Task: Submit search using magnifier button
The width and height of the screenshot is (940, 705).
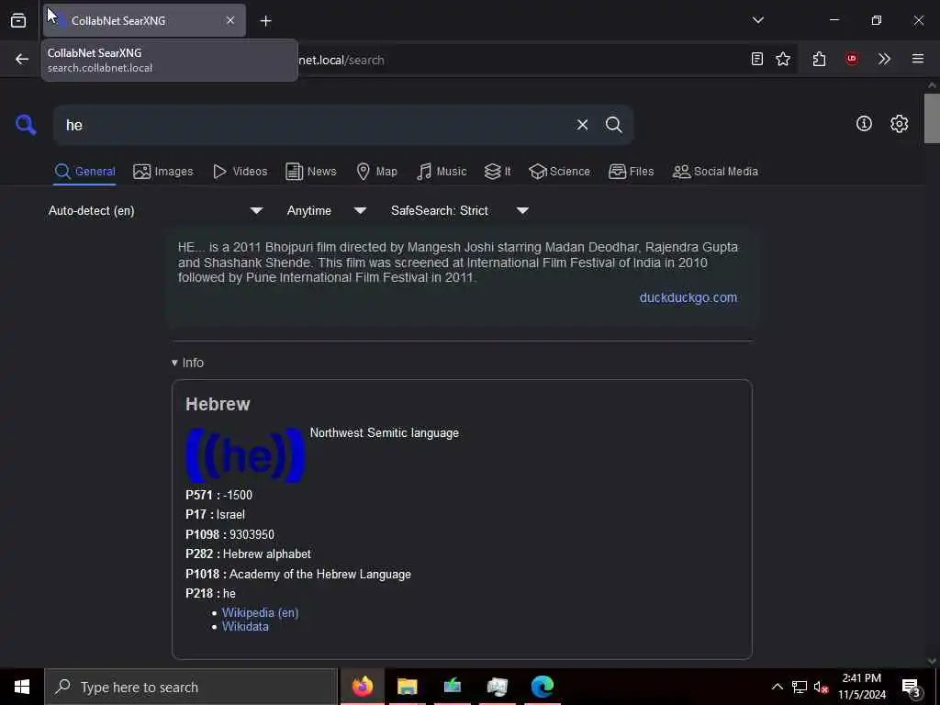Action: tap(613, 125)
